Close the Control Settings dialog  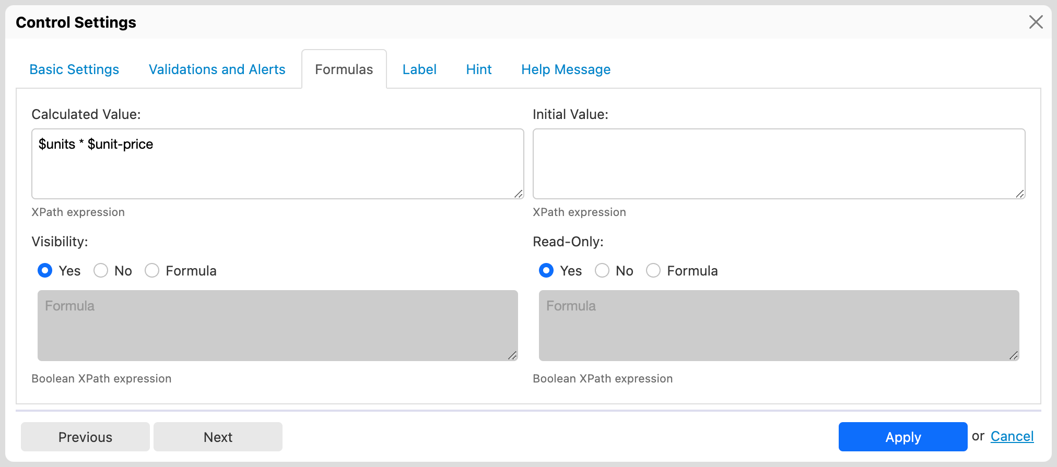coord(1036,22)
